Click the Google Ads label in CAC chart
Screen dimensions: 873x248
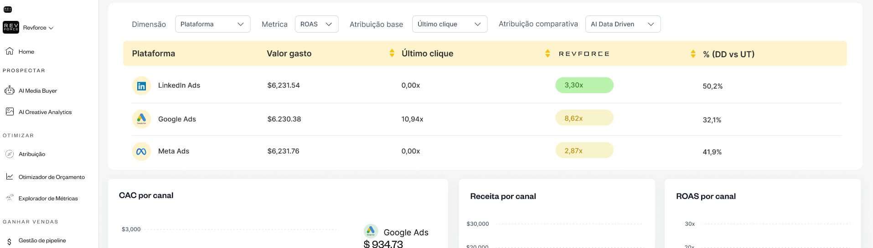(x=406, y=233)
